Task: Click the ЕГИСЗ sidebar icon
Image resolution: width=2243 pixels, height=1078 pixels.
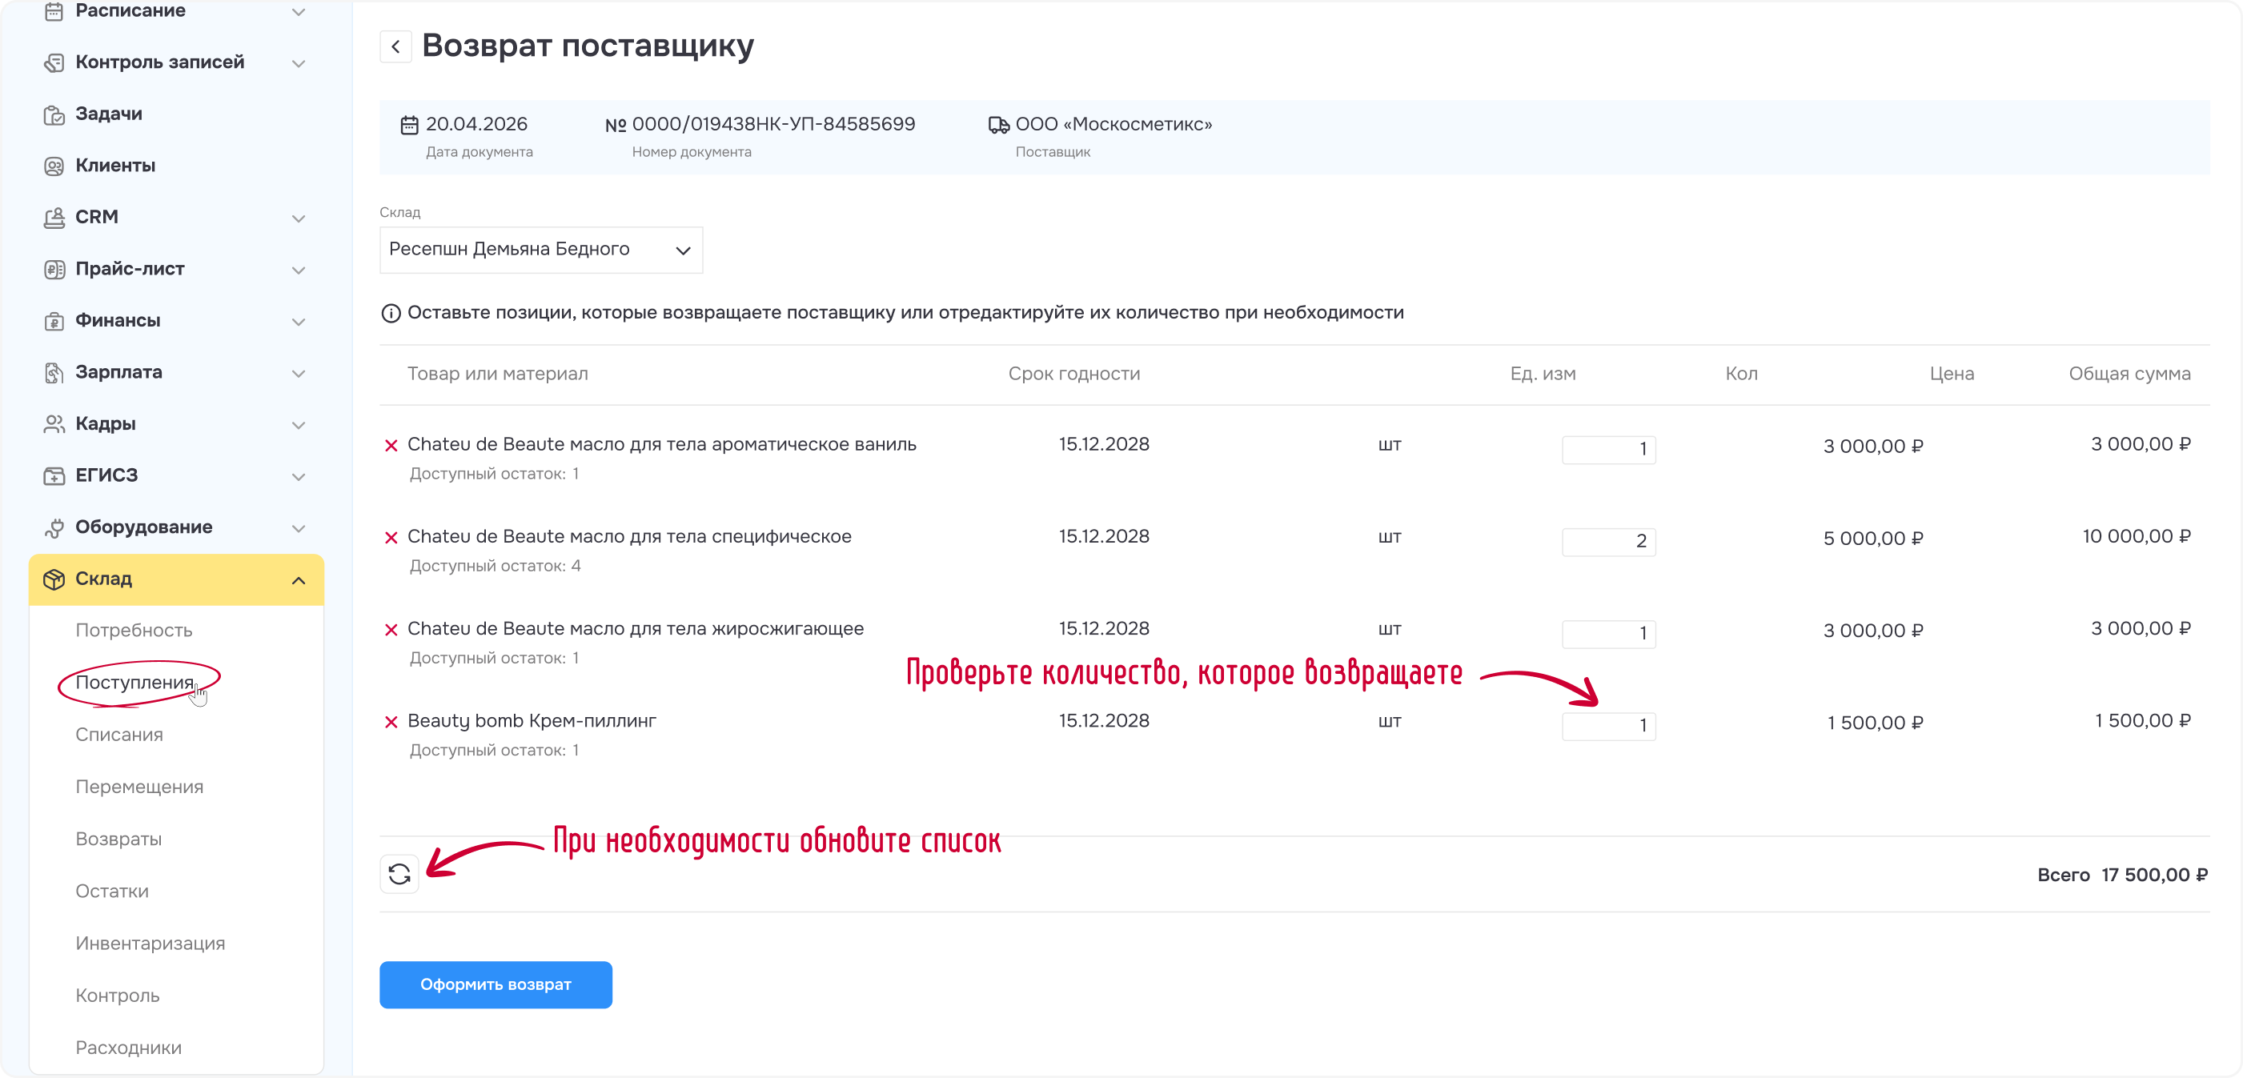Action: tap(54, 475)
